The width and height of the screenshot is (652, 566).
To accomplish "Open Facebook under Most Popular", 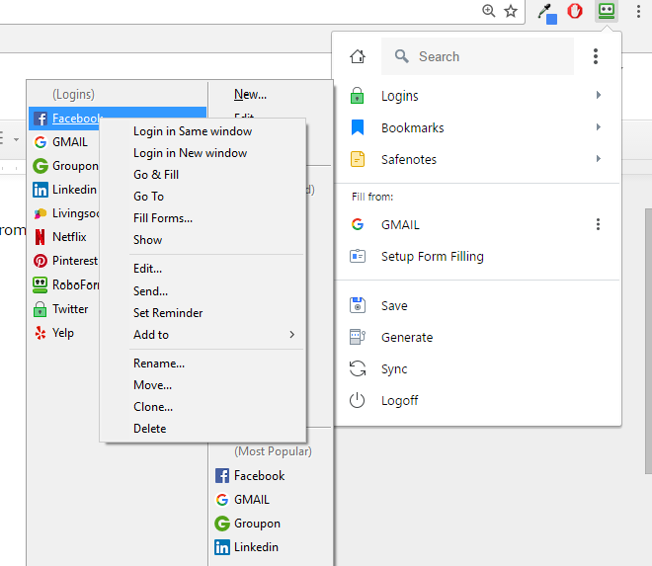I will click(260, 476).
